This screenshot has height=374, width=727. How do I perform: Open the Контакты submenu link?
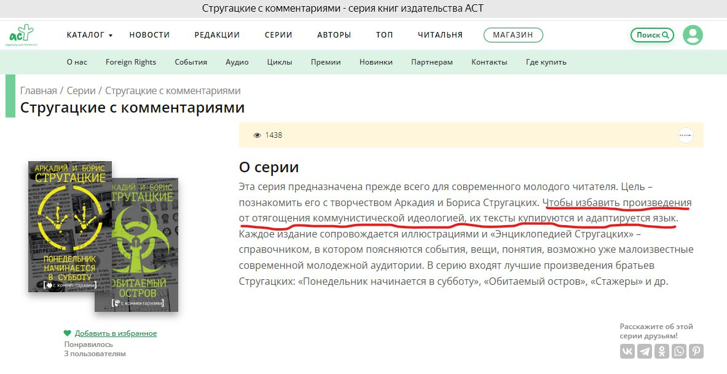489,62
